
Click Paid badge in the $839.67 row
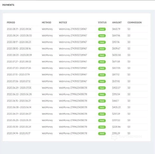coord(102,49)
